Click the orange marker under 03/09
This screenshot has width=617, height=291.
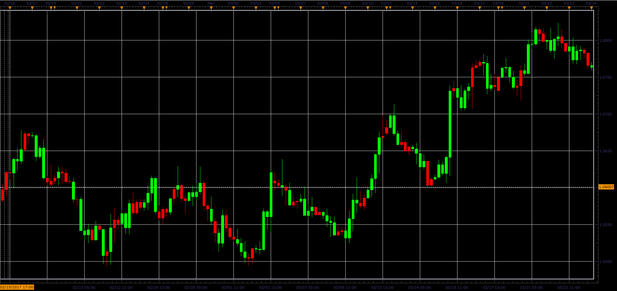pos(345,8)
